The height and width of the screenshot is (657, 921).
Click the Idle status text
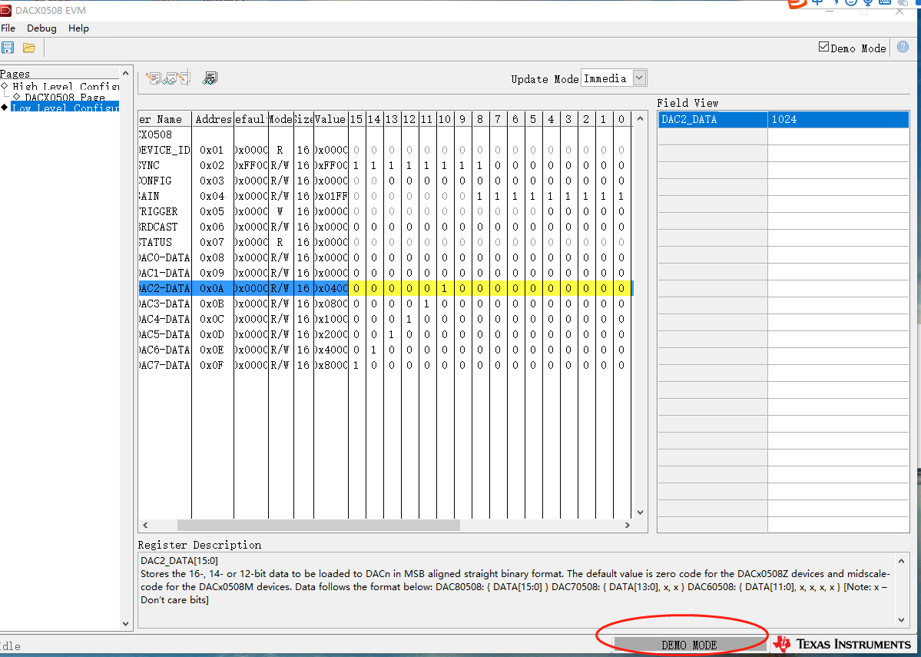pyautogui.click(x=10, y=646)
